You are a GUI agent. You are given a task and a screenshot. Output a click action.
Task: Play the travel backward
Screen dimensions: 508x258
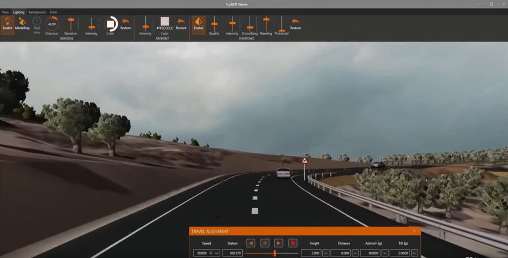(x=251, y=243)
